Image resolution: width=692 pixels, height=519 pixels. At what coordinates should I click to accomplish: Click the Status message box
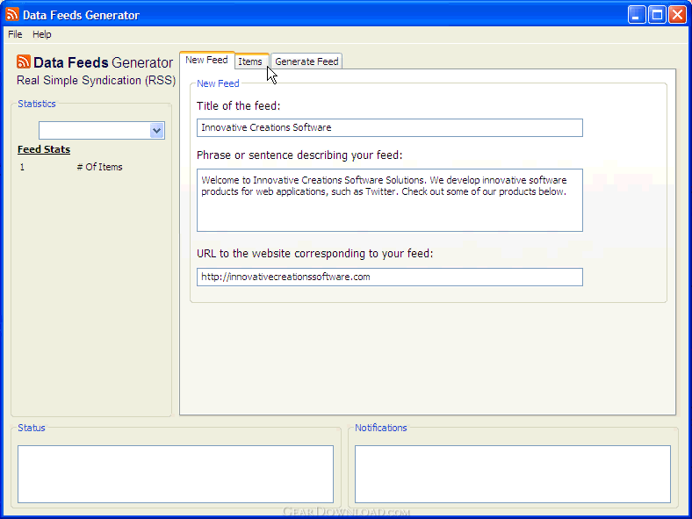(176, 474)
